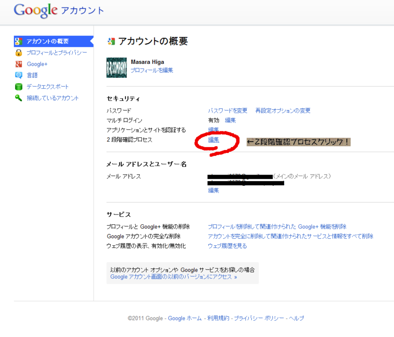Click 編集 for アプリケーションとサイトを認証する
Screen dimensions: 394x337
(x=214, y=130)
